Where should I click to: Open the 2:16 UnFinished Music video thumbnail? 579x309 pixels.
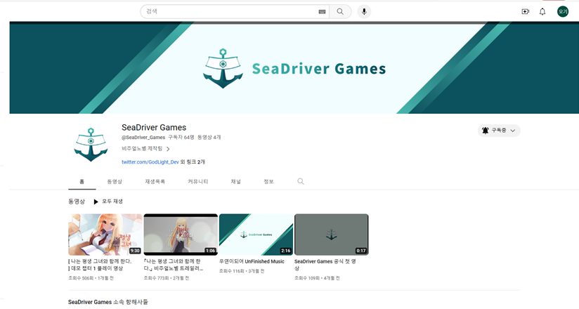coord(256,235)
